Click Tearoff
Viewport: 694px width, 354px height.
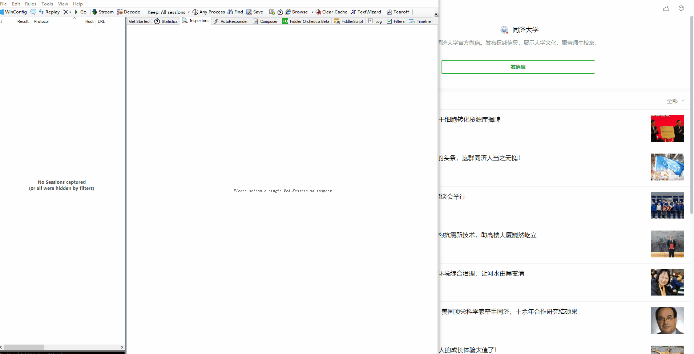click(x=398, y=12)
